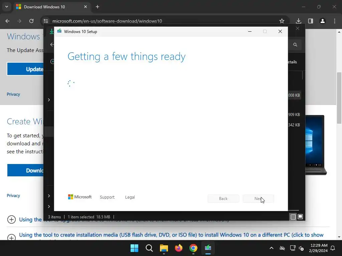Viewport: 342px width, 256px height.
Task: Click the scrollbar down arrow
Action: click(x=339, y=237)
